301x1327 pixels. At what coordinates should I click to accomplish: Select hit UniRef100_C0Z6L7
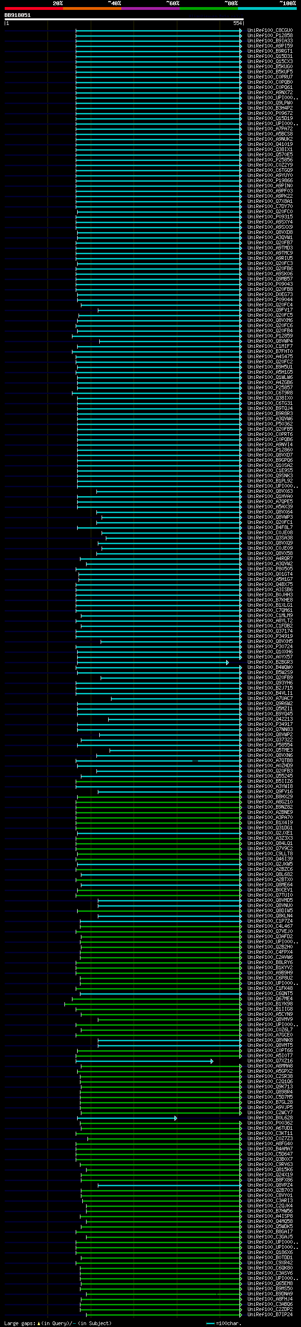269,1030
